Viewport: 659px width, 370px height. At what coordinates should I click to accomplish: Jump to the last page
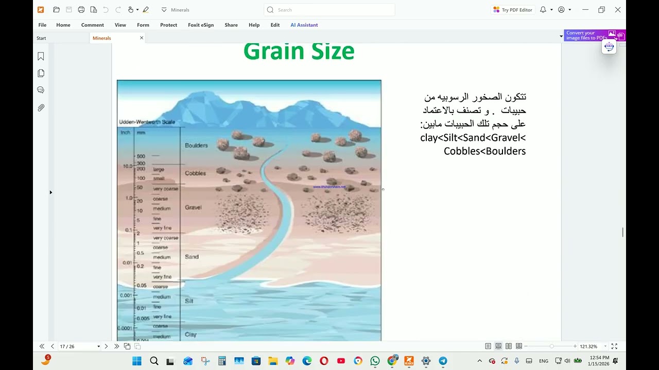pyautogui.click(x=116, y=346)
